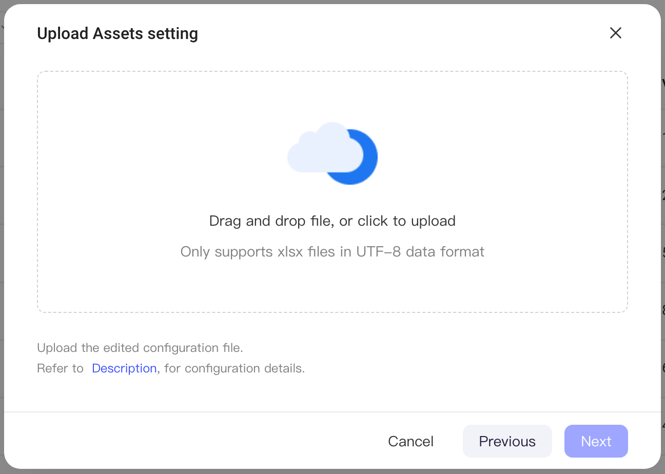The width and height of the screenshot is (665, 474).
Task: Close the Upload Assets setting dialog
Action: [615, 33]
